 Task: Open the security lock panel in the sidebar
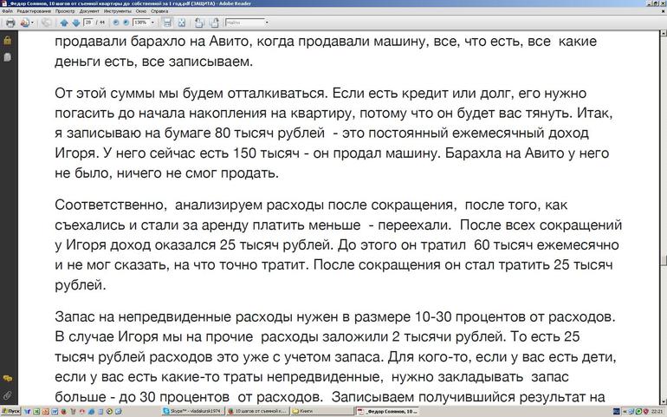click(x=7, y=41)
